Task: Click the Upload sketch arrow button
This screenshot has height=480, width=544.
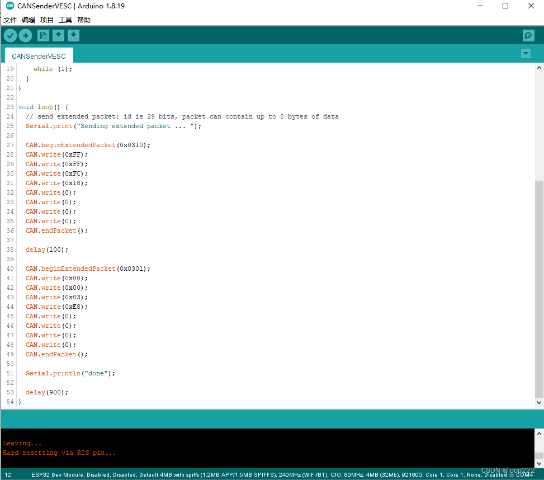Action: click(25, 35)
